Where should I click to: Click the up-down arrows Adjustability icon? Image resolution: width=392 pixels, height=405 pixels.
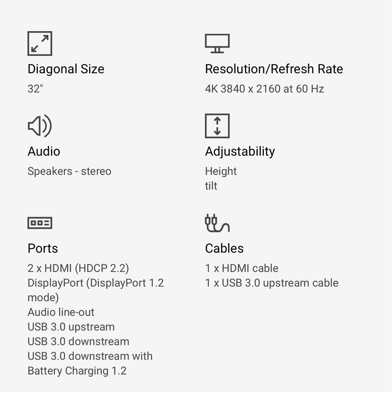pyautogui.click(x=217, y=126)
